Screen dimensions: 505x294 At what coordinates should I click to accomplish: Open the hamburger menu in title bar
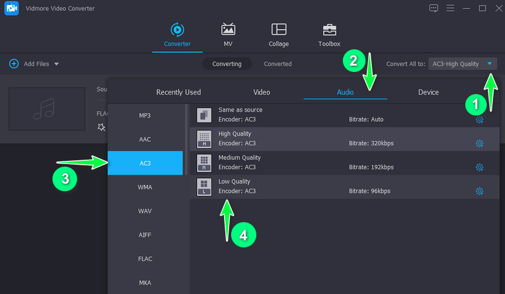pyautogui.click(x=449, y=8)
